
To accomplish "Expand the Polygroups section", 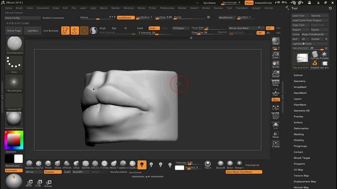I will pos(300,146).
